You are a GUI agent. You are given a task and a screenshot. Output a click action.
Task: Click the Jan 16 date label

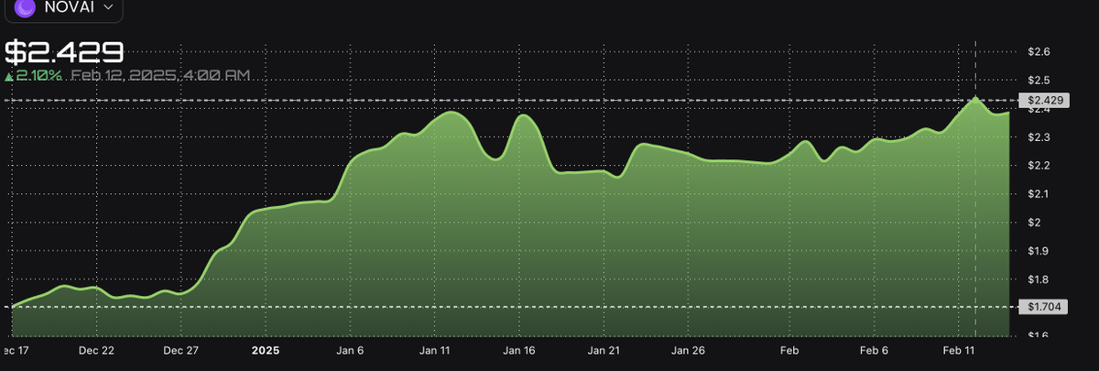coord(519,350)
